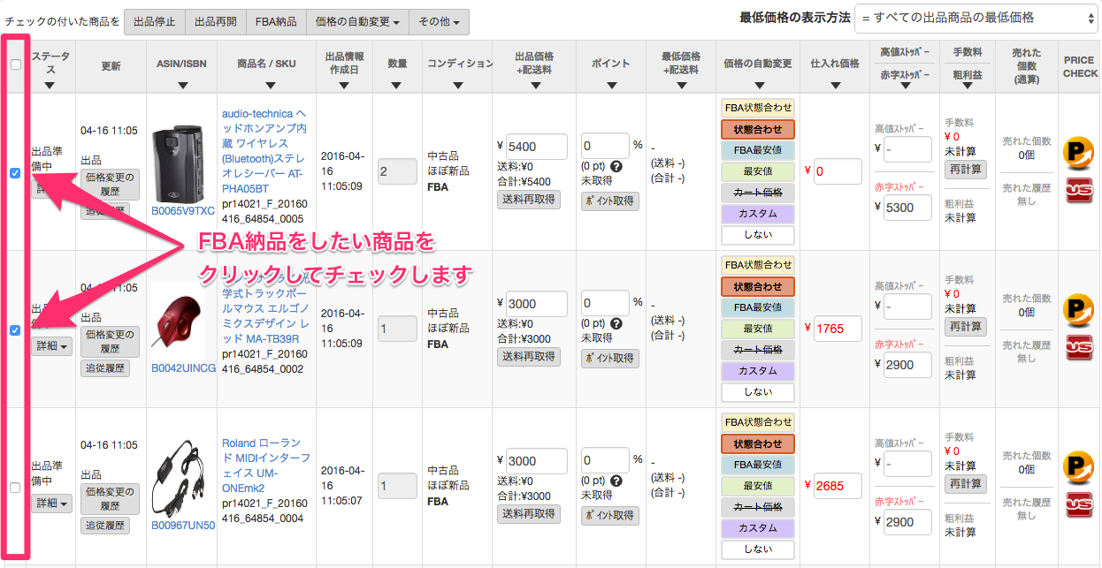The width and height of the screenshot is (1102, 568).
Task: Check the Roland UM-ONEmk2 row checkbox
Action: pos(15,487)
